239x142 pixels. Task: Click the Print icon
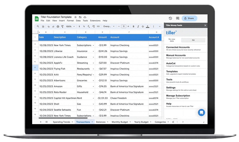pyautogui.click(x=58, y=26)
